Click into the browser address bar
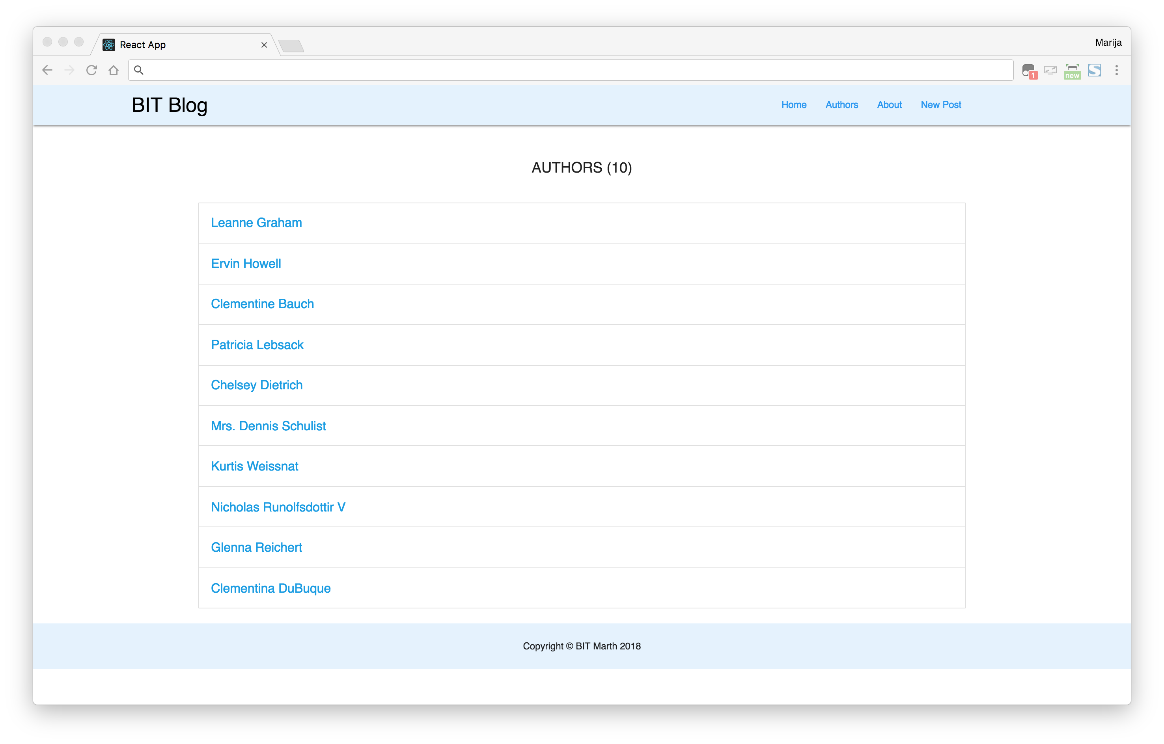Screen dimensions: 1164x744 571,70
